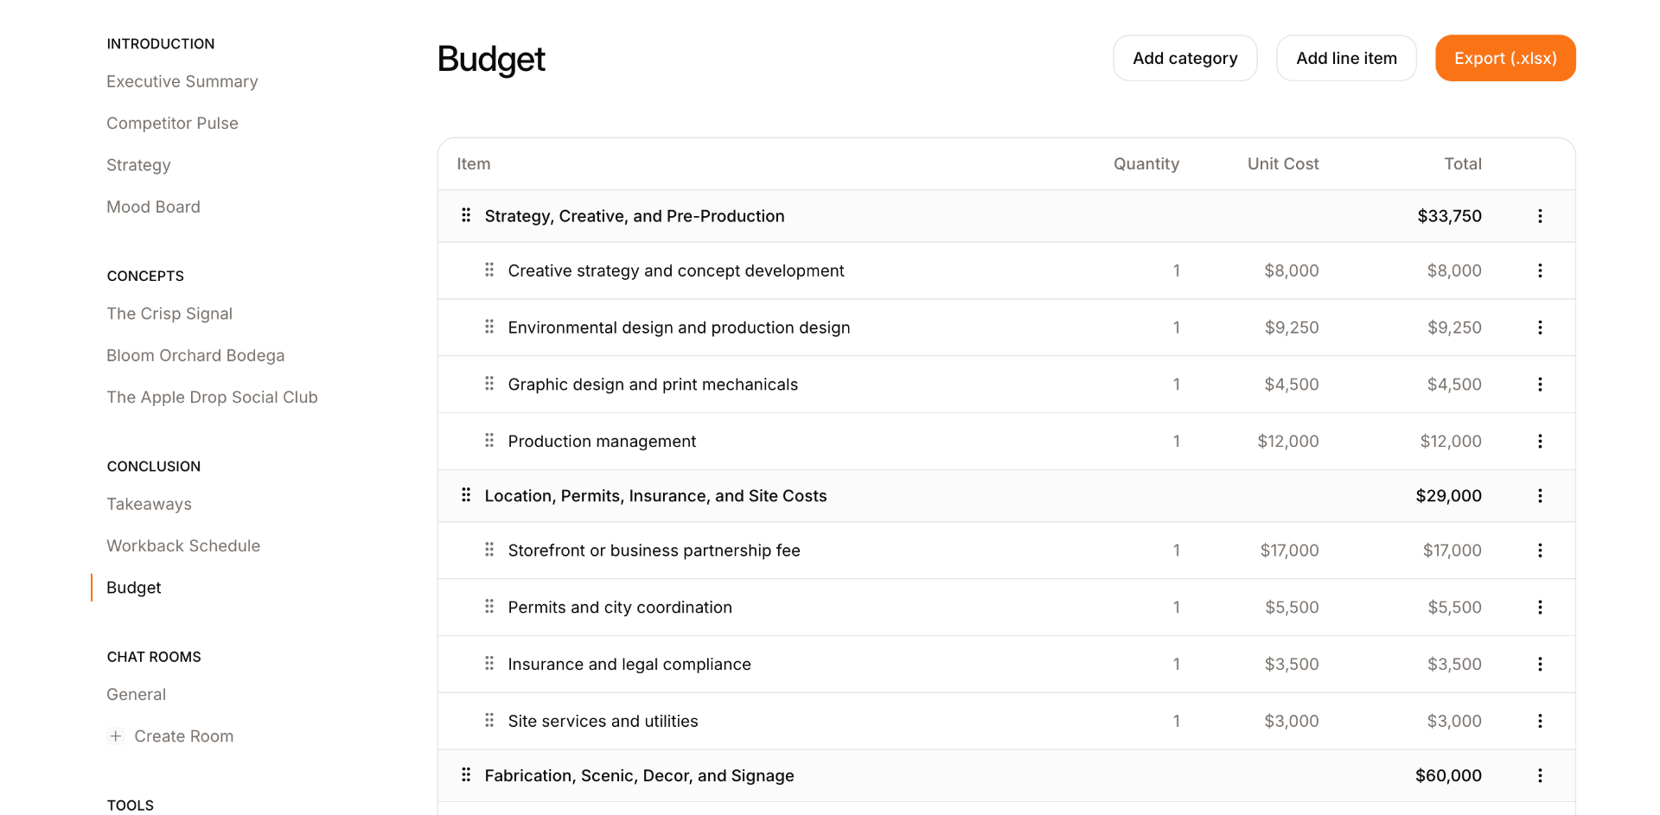Image resolution: width=1660 pixels, height=815 pixels.
Task: Click the Fabrication, Scenic, Decor, and Signage category title
Action: (x=639, y=776)
